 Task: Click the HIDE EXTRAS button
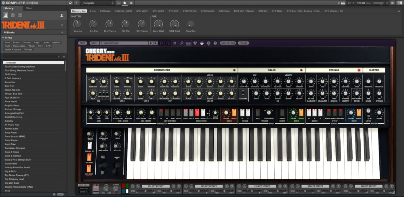tap(228, 43)
